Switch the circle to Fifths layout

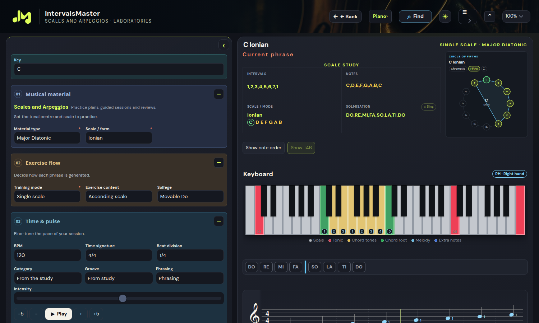(x=474, y=69)
